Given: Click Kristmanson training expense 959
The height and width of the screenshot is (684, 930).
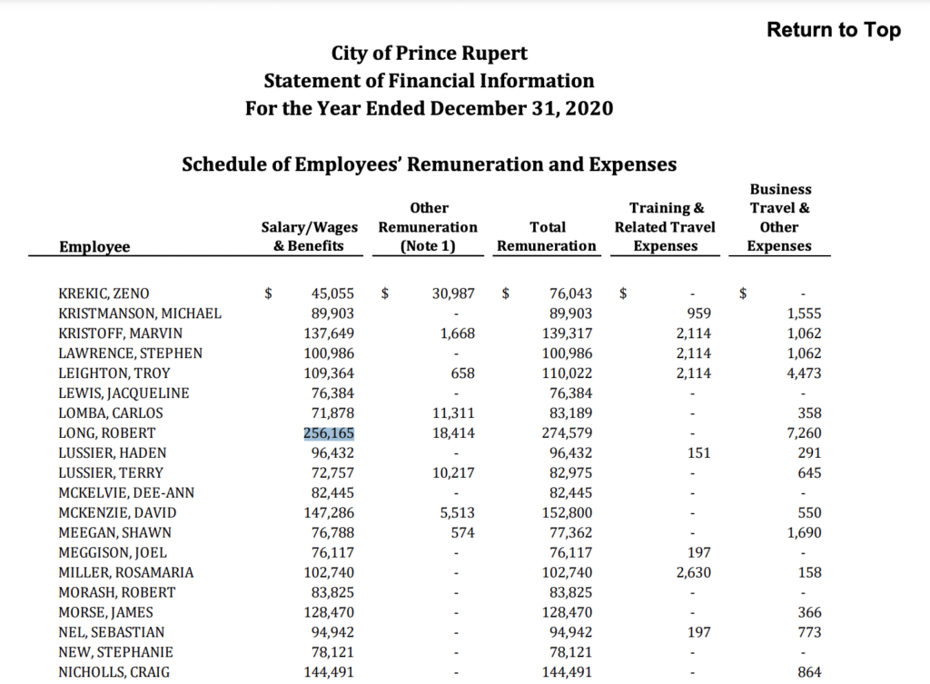Looking at the screenshot, I should pyautogui.click(x=699, y=313).
